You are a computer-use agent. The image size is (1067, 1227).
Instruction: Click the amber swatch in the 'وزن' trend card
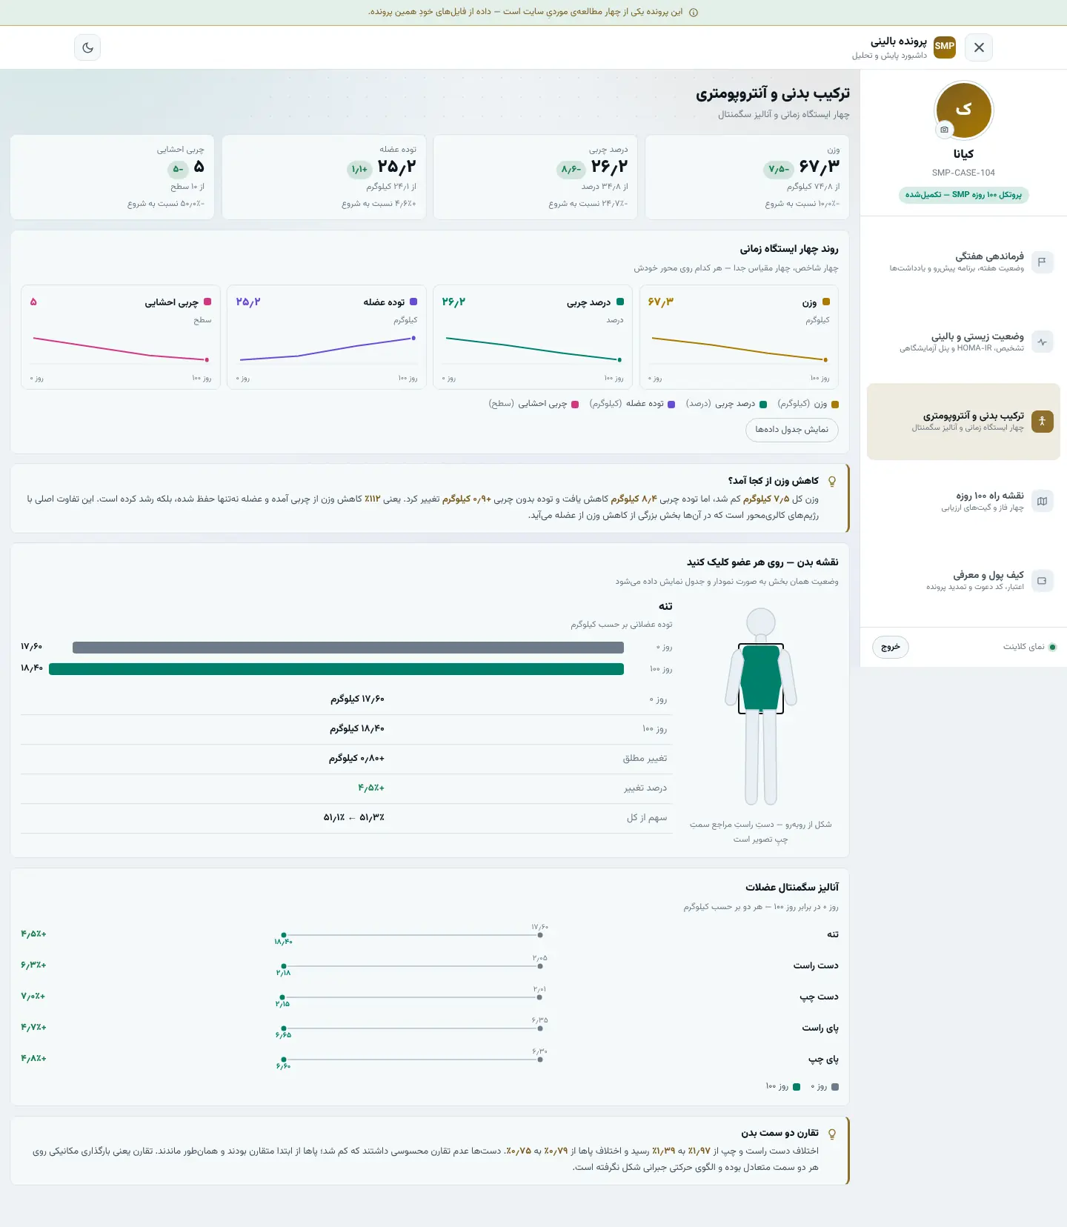coord(826,302)
